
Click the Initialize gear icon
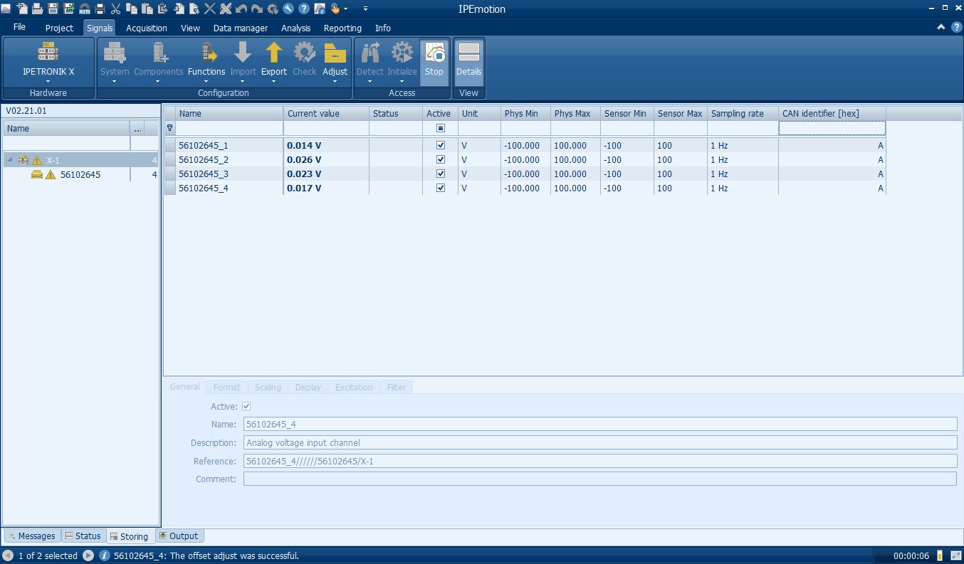pyautogui.click(x=402, y=52)
